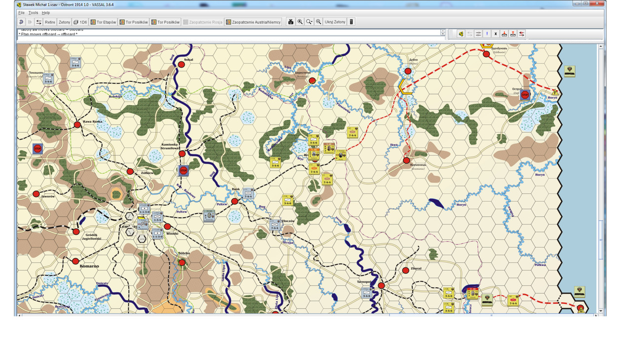Click the red crossed arrows icon
This screenshot has height=346, width=631.
click(x=522, y=34)
